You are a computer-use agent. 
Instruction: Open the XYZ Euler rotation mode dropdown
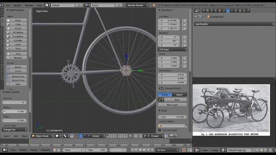pyautogui.click(x=172, y=50)
